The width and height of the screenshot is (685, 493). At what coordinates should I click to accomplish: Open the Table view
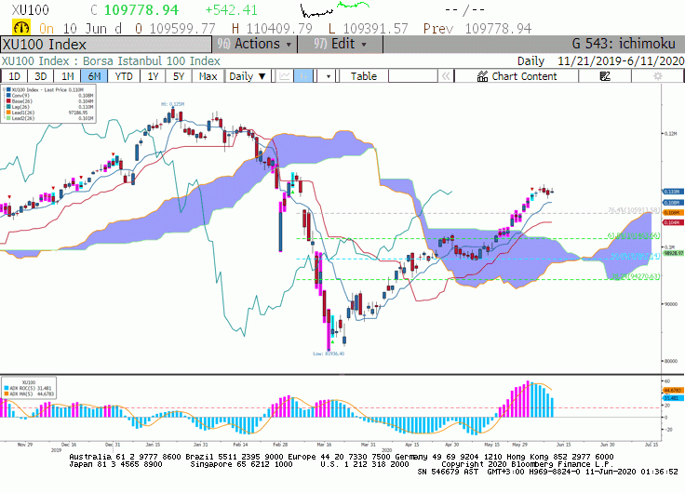[364, 76]
